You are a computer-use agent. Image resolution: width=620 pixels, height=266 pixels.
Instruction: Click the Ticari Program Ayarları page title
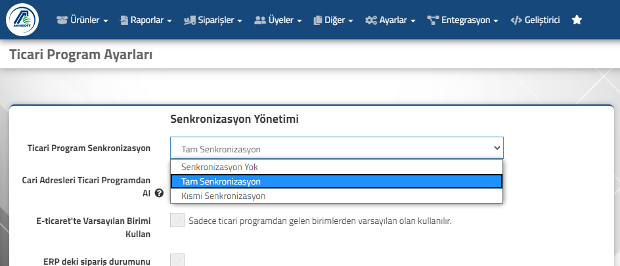pos(81,55)
